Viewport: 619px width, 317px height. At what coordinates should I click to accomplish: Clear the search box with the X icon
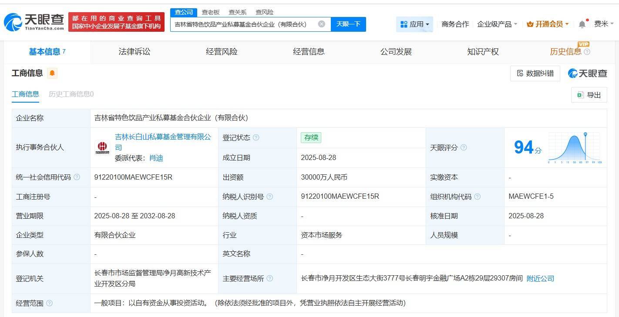[322, 24]
